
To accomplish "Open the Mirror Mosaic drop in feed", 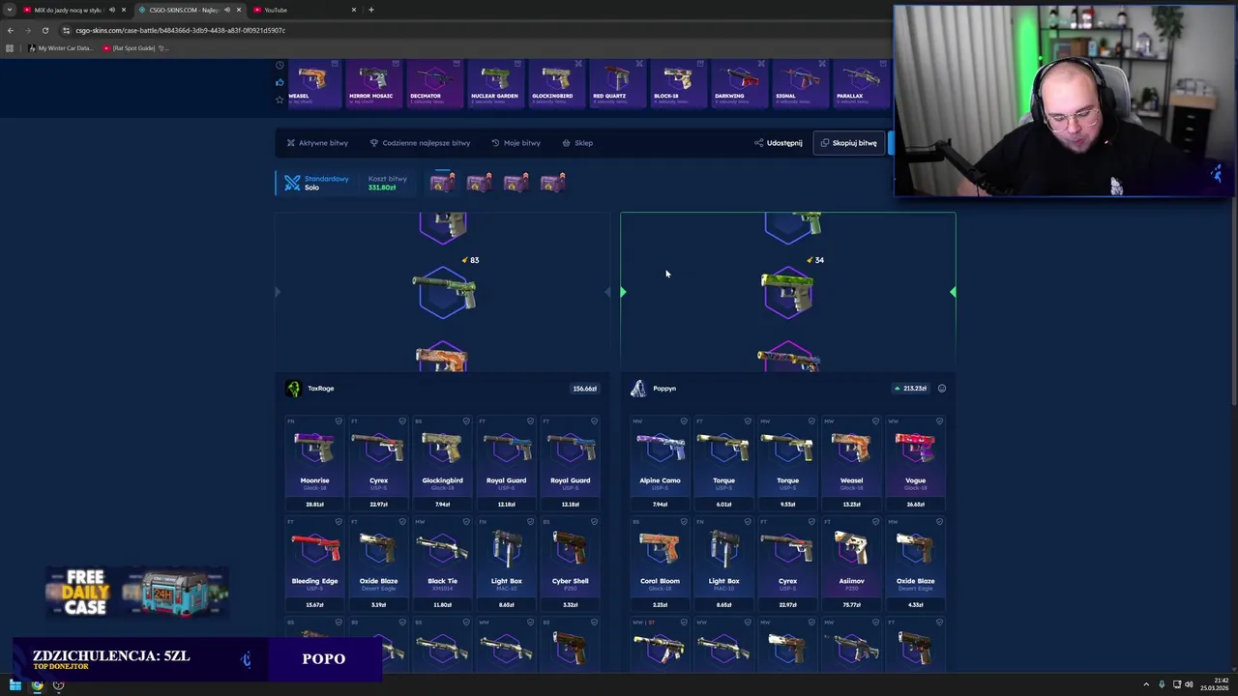I will (372, 83).
